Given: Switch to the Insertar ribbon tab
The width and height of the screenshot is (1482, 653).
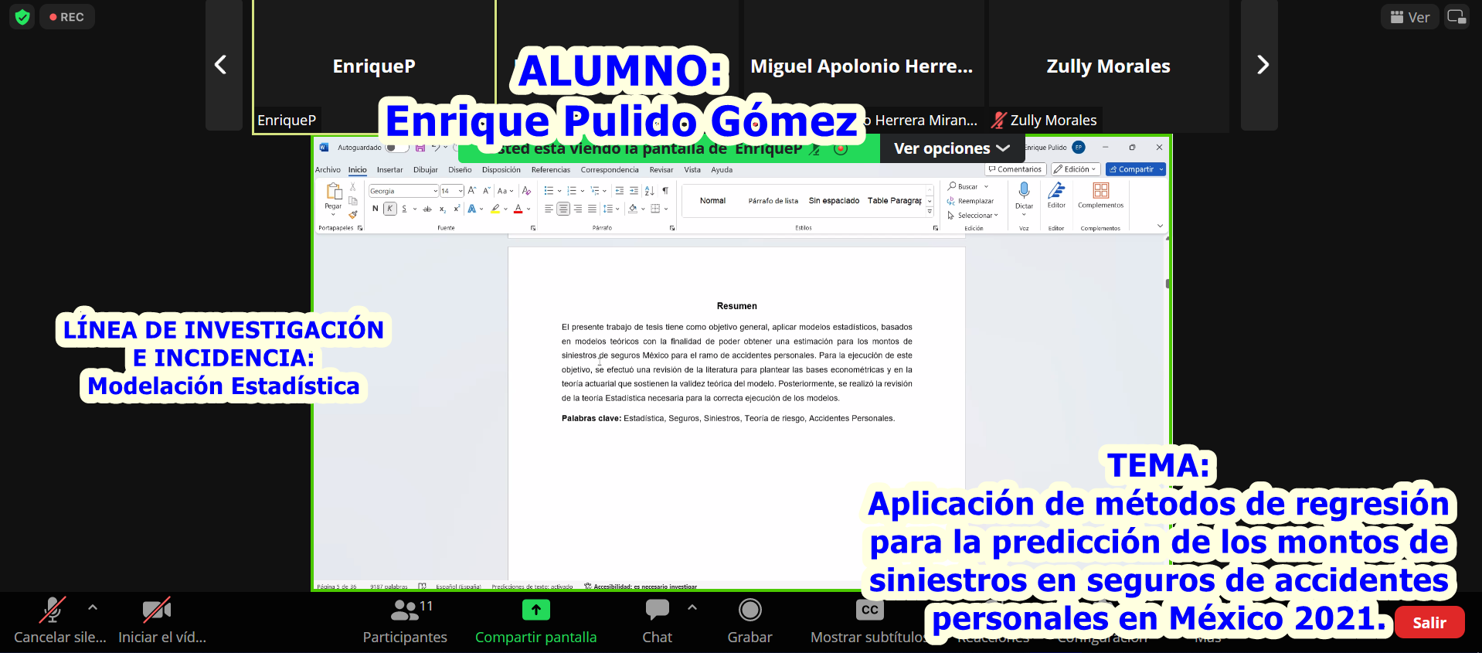Looking at the screenshot, I should (389, 170).
